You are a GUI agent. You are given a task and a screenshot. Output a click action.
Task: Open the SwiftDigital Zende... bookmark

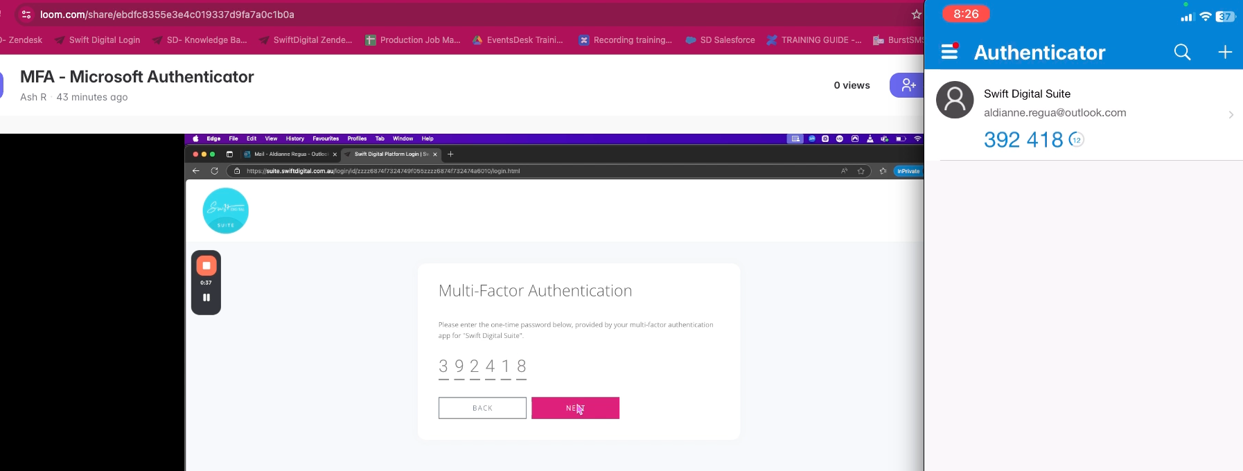click(x=306, y=40)
